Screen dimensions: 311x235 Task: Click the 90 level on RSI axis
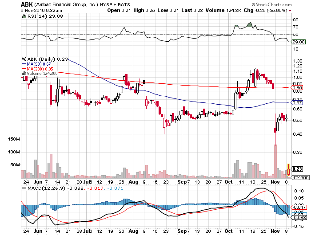[x=295, y=20]
